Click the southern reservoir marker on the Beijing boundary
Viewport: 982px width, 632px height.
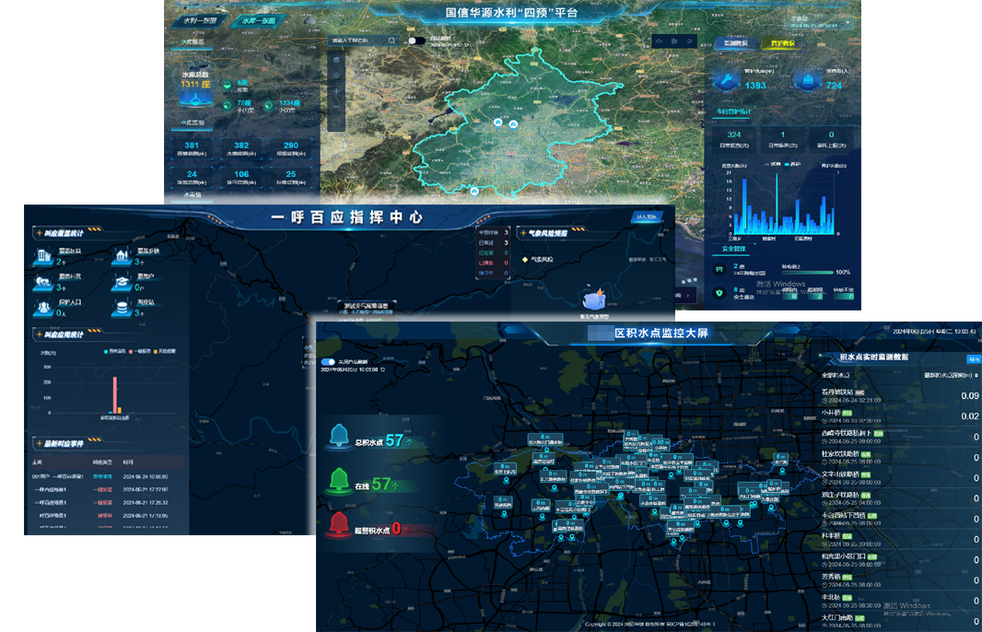[x=474, y=191]
